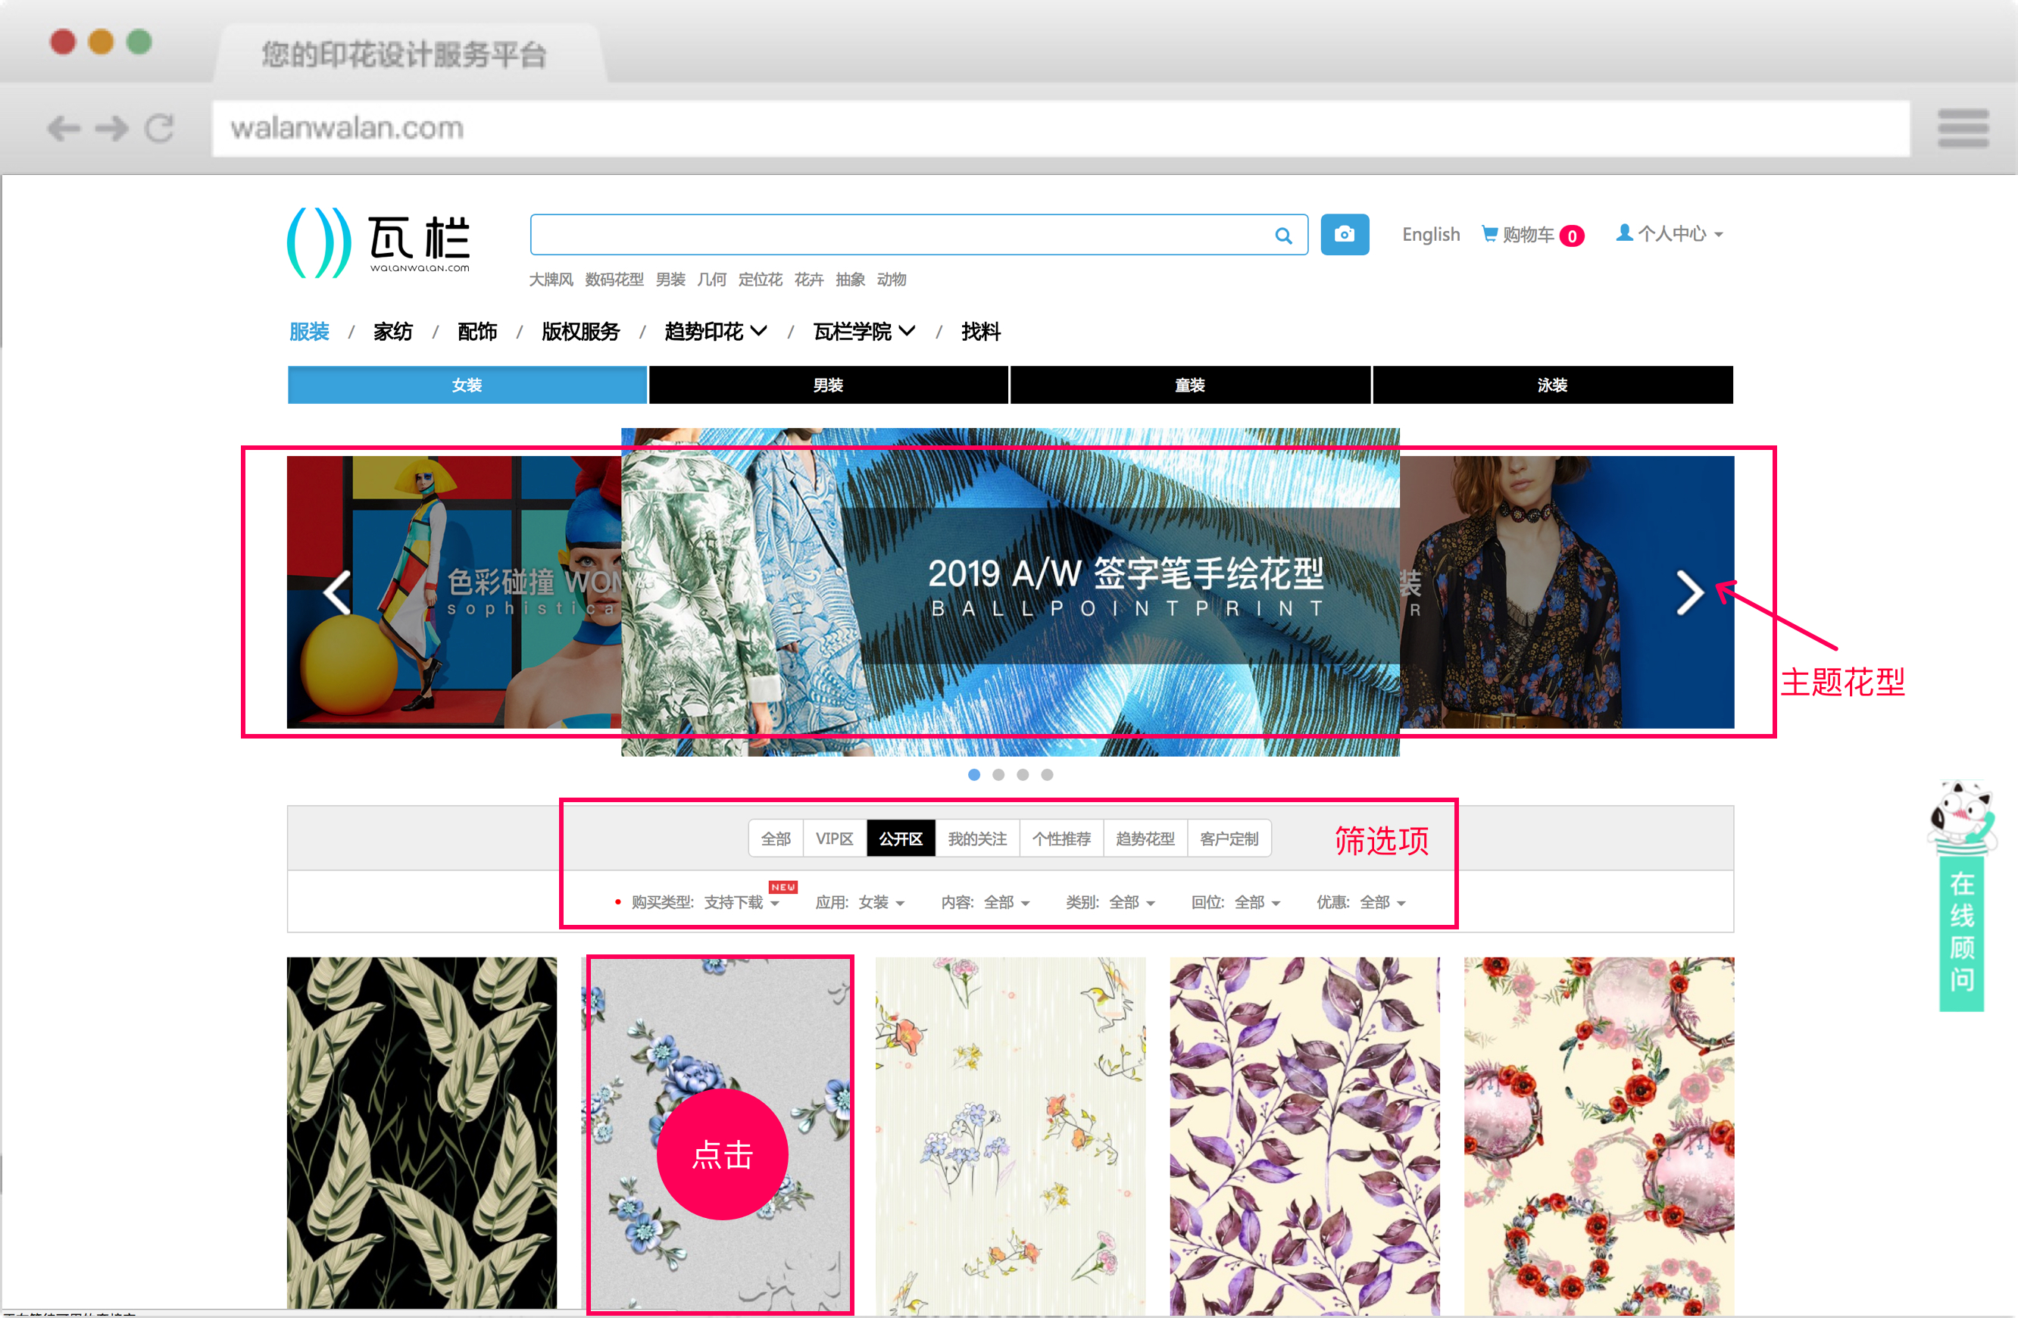
Task: Click the carousel previous arrow
Action: click(x=337, y=592)
